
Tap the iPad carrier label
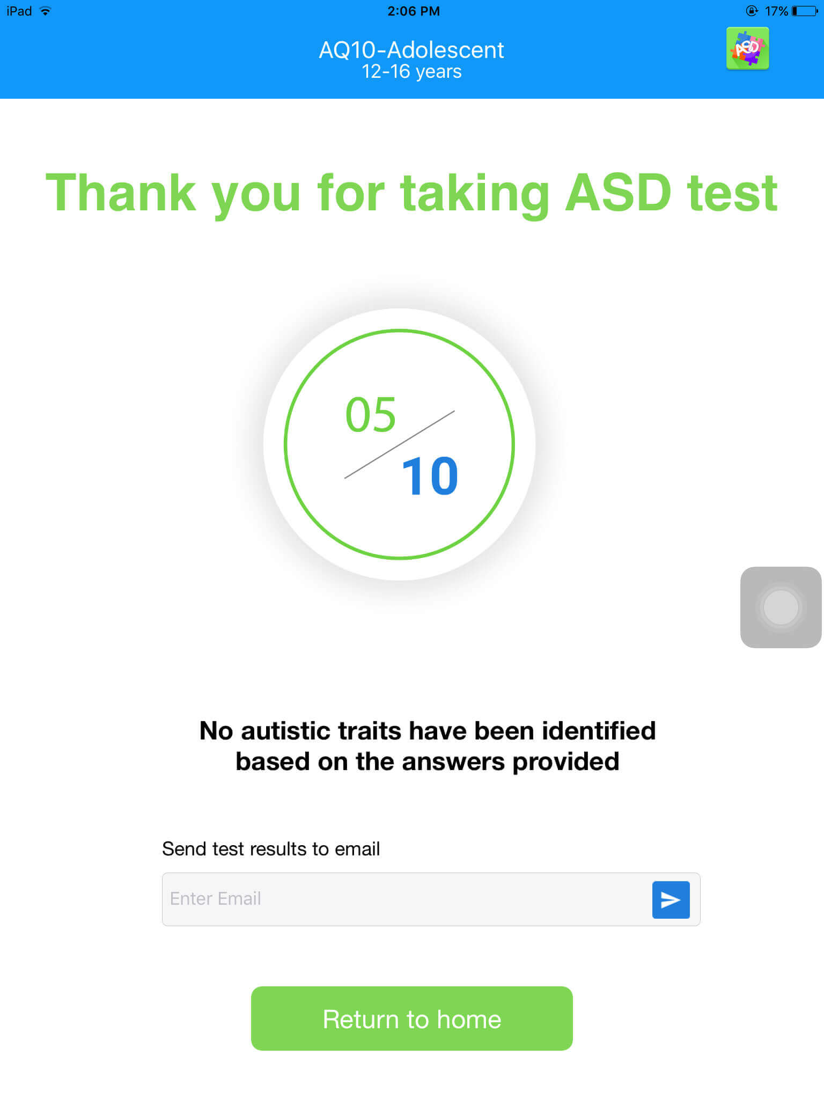pos(19,11)
